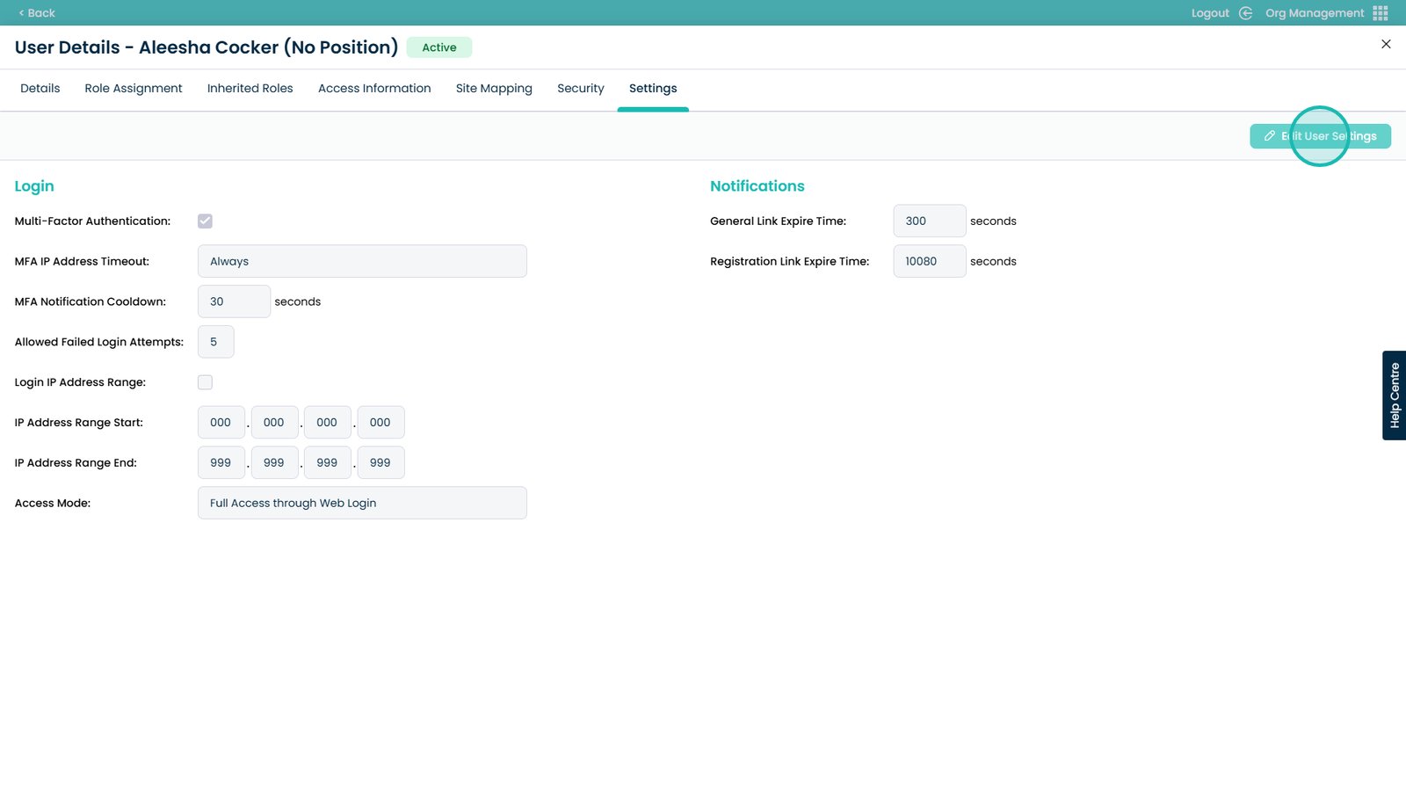
Task: Toggle the Multi-Factor Authentication checkbox
Action: pos(205,221)
